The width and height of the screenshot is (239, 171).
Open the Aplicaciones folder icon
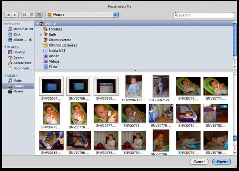coord(10,63)
